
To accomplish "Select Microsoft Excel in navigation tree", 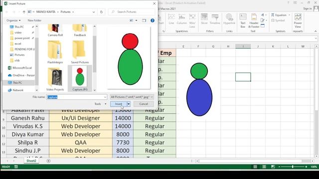I will tap(22, 68).
